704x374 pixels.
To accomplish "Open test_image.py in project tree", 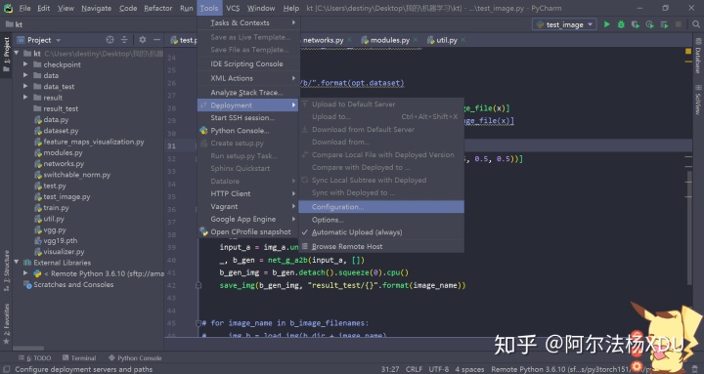I will pyautogui.click(x=66, y=196).
